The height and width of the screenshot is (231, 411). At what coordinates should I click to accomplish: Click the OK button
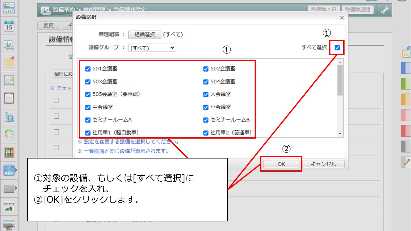point(281,164)
